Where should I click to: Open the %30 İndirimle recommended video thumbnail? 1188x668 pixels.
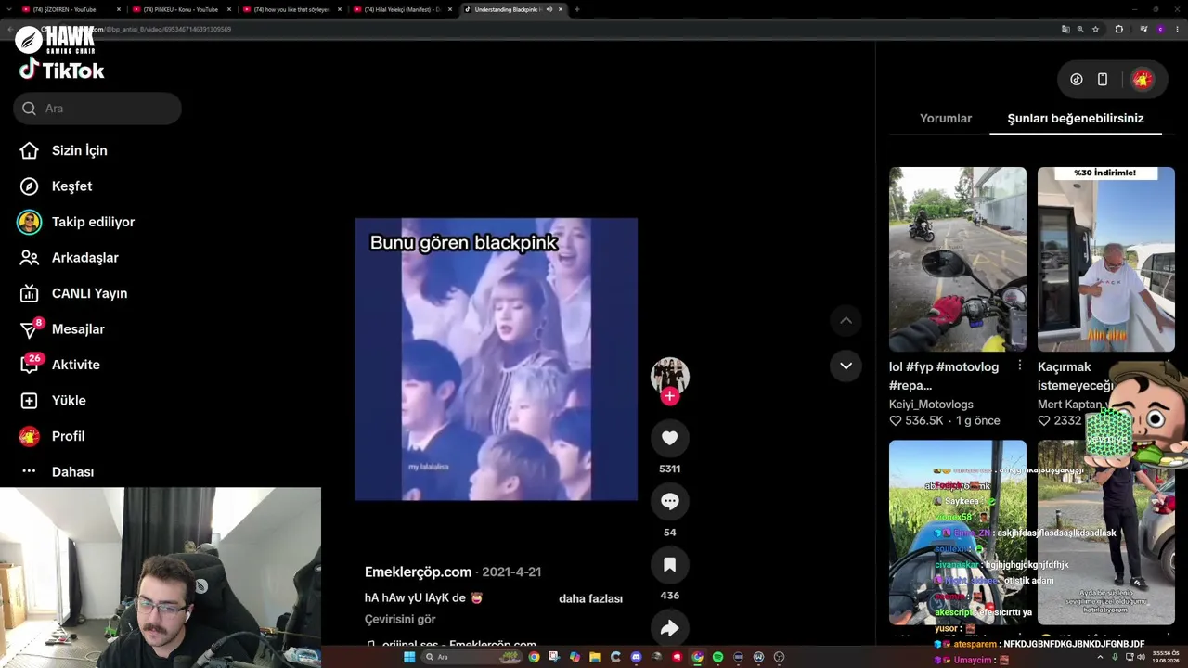click(x=1106, y=259)
